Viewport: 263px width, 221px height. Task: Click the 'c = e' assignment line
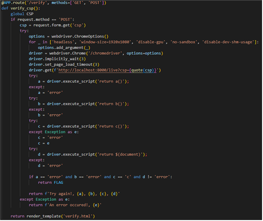(x=44, y=143)
